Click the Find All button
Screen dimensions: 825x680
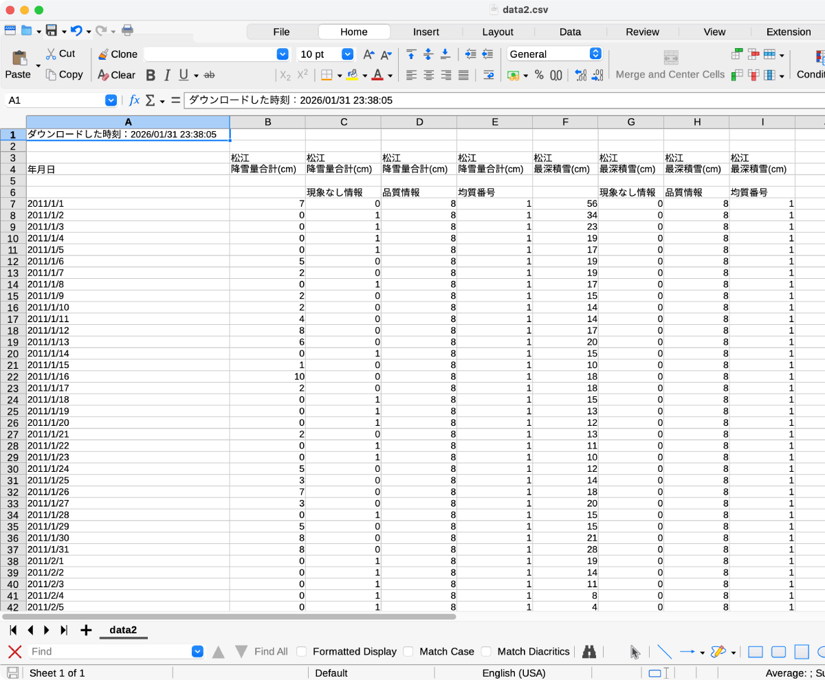[x=271, y=651]
